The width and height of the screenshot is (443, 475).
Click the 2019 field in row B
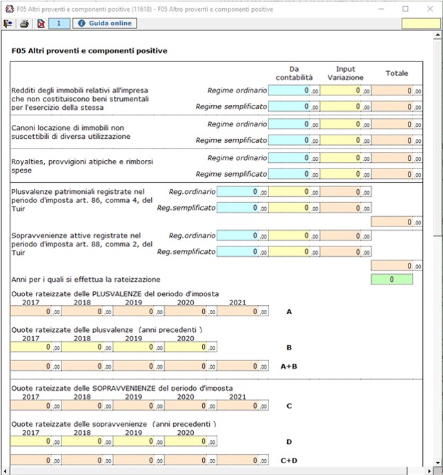point(139,347)
